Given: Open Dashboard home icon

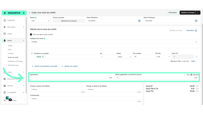Looking at the screenshot, I should [x=5, y=20].
